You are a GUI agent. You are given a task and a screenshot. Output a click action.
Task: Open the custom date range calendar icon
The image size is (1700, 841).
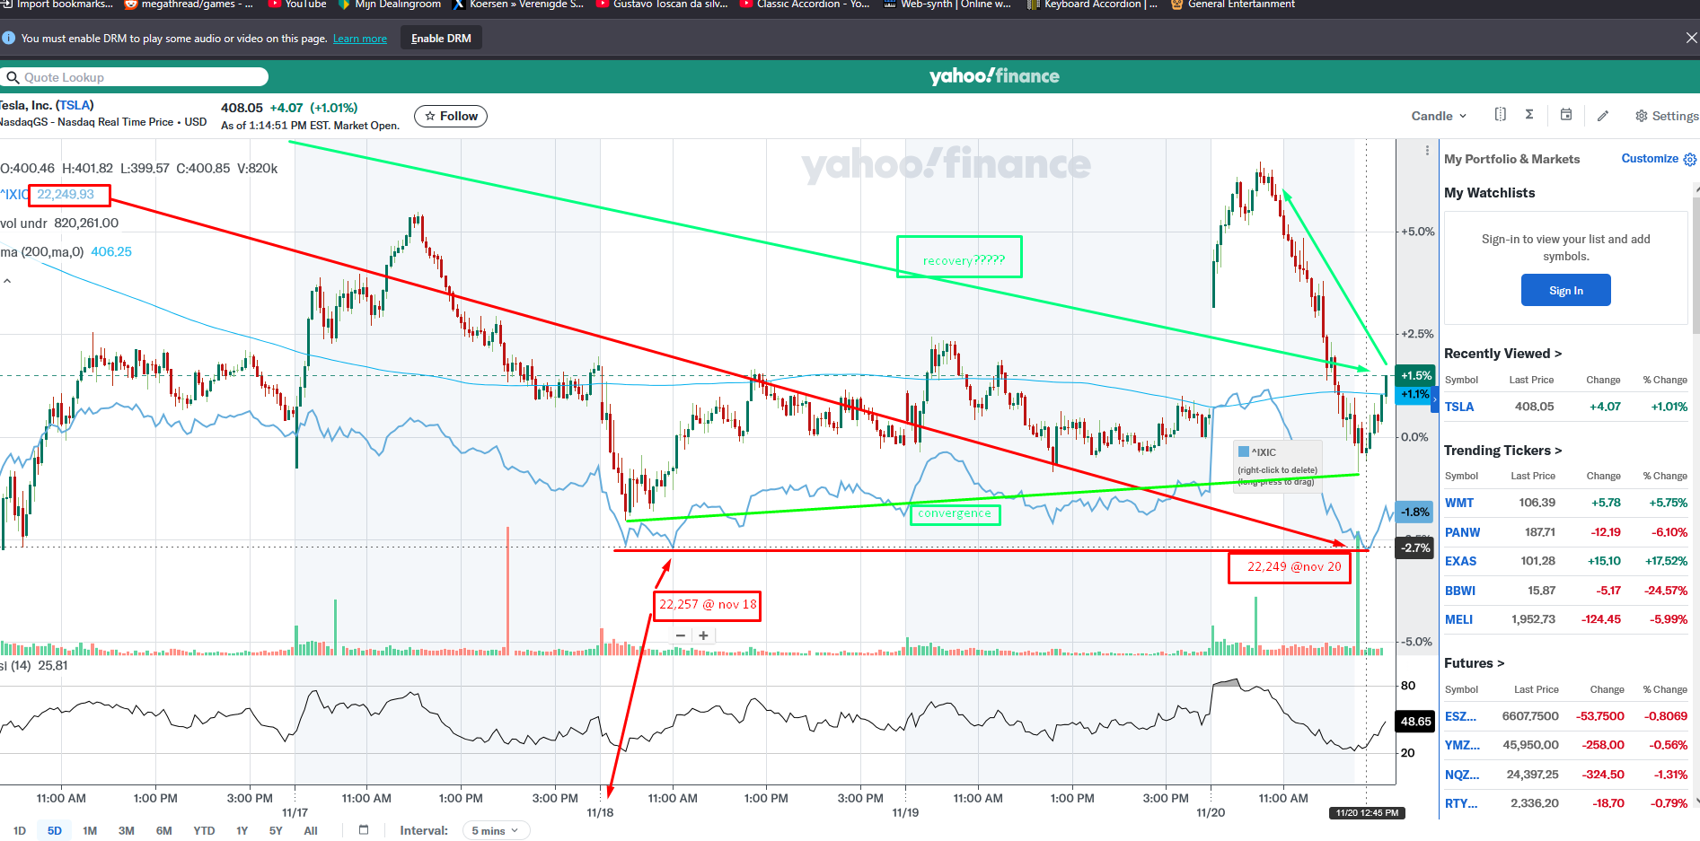364,830
